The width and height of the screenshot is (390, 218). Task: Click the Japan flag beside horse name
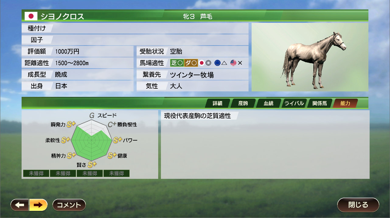click(x=31, y=16)
